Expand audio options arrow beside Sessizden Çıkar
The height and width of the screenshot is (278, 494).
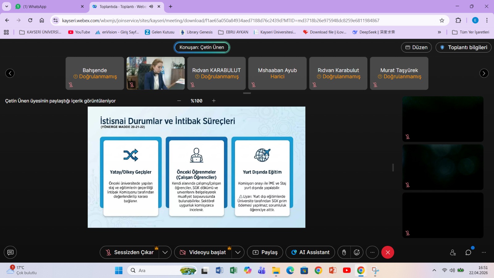tap(165, 252)
